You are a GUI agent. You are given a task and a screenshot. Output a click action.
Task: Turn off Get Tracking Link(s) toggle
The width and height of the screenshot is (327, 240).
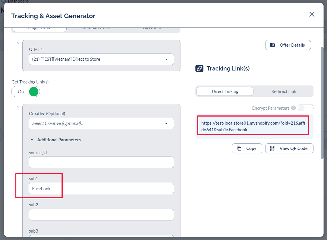point(26,92)
